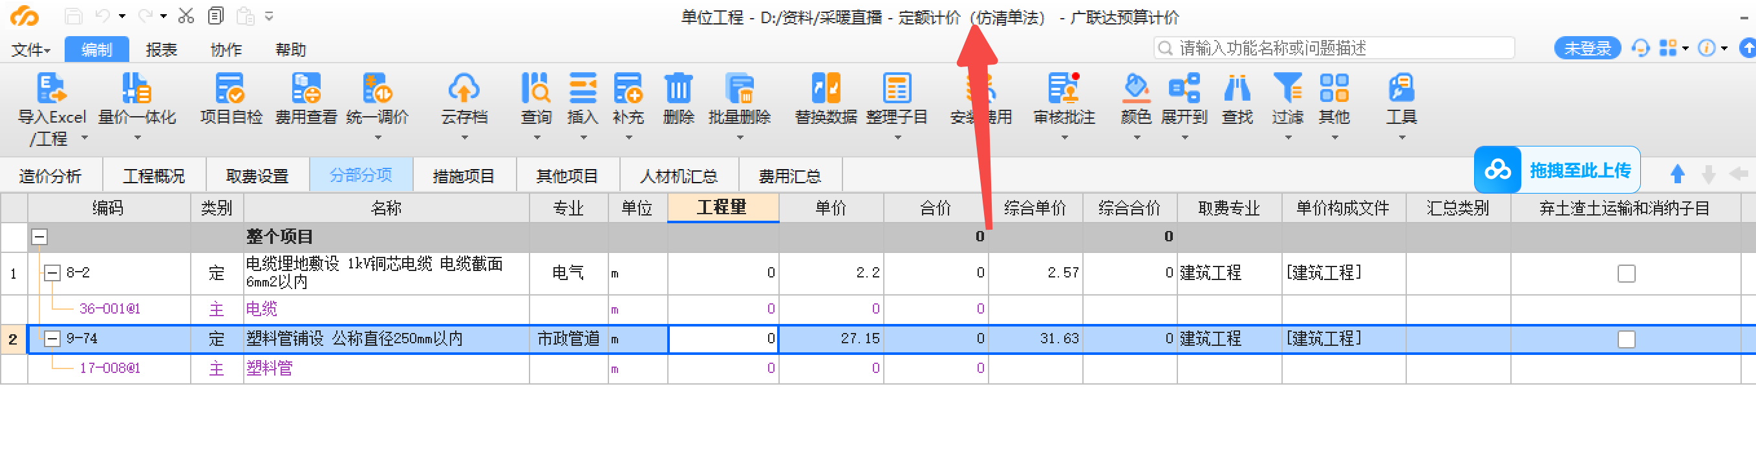Click the 导入Excel/工程 import icon

pos(52,88)
